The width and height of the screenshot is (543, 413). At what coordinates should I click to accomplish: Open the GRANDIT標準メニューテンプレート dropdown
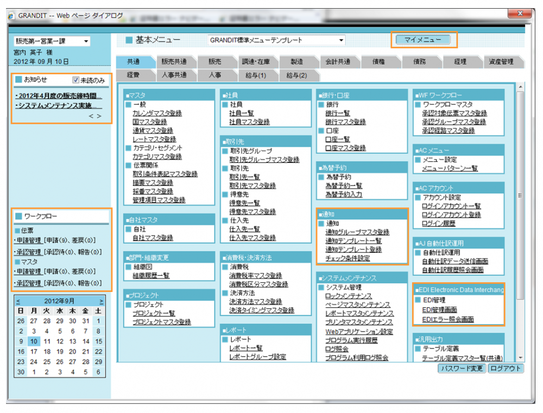coord(276,40)
